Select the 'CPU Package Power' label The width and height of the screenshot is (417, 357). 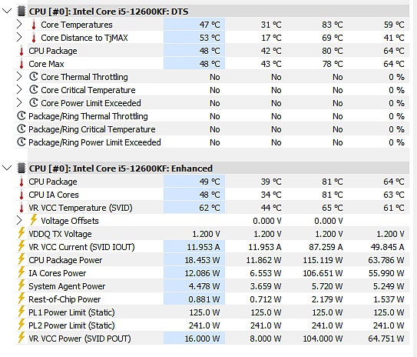(x=65, y=260)
